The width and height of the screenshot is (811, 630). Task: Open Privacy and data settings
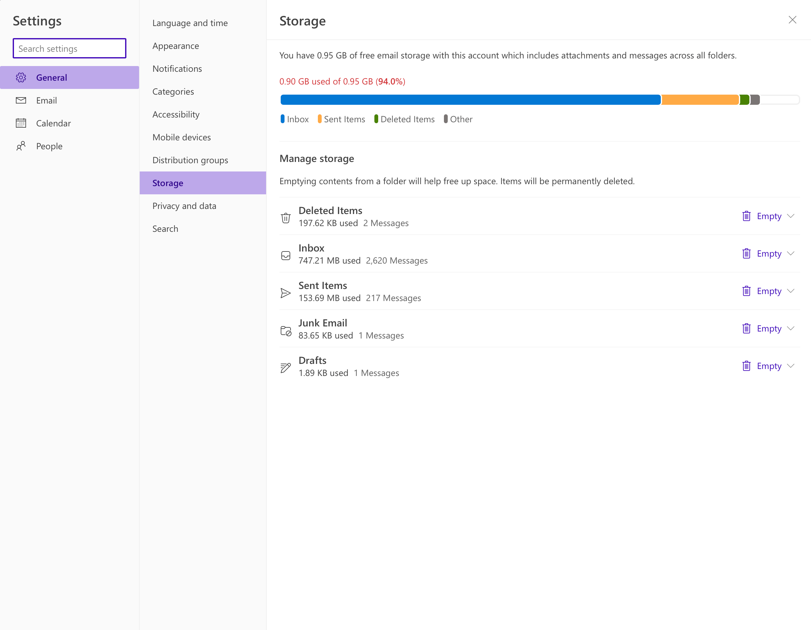203,206
